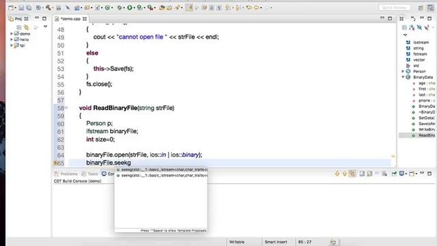Toggle Hide Static Members in Outline view

(427, 27)
